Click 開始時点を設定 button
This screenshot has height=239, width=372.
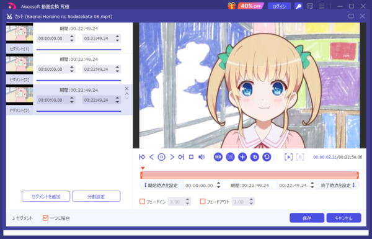[x=161, y=186]
